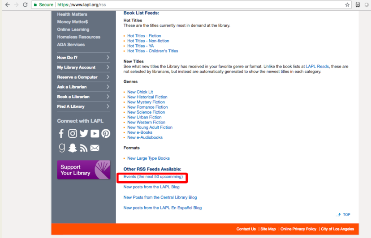Open LAPL's YouTube icon
This screenshot has height=238, width=371.
coord(95,133)
